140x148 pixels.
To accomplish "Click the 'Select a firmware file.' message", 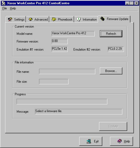I will click(49, 111).
